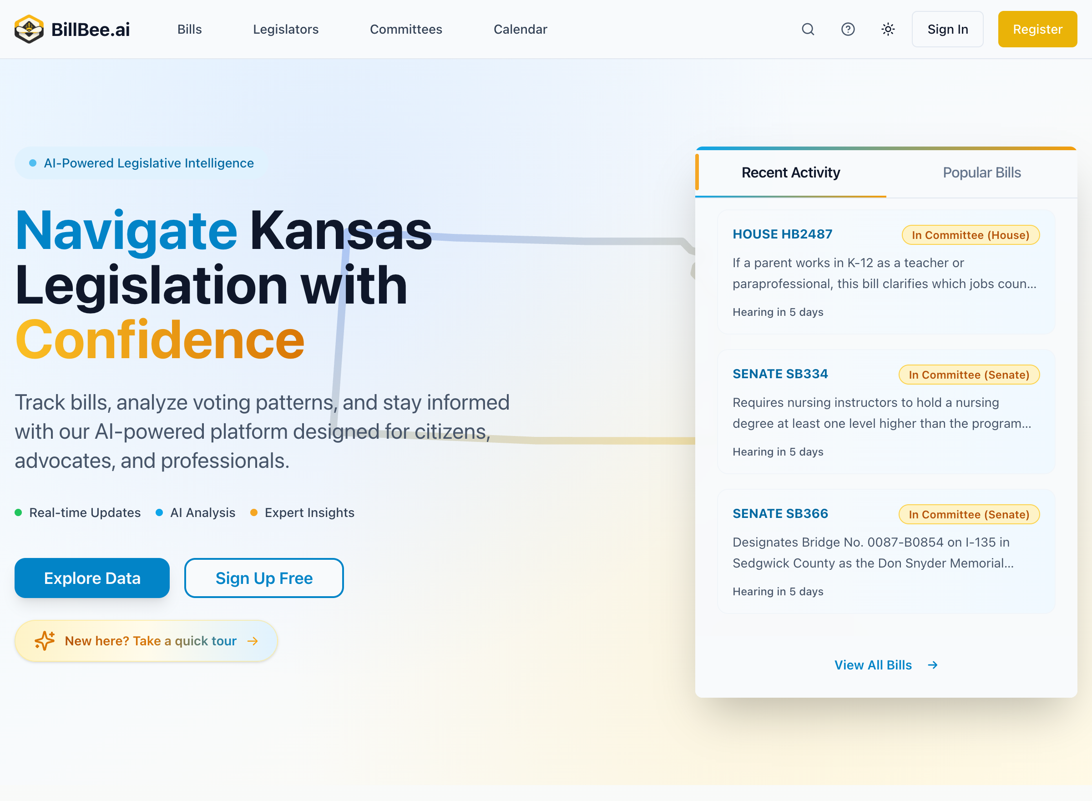The height and width of the screenshot is (801, 1092).
Task: Click the blue dot beside AI-Powered Legislative Intelligence
Action: [x=32, y=163]
